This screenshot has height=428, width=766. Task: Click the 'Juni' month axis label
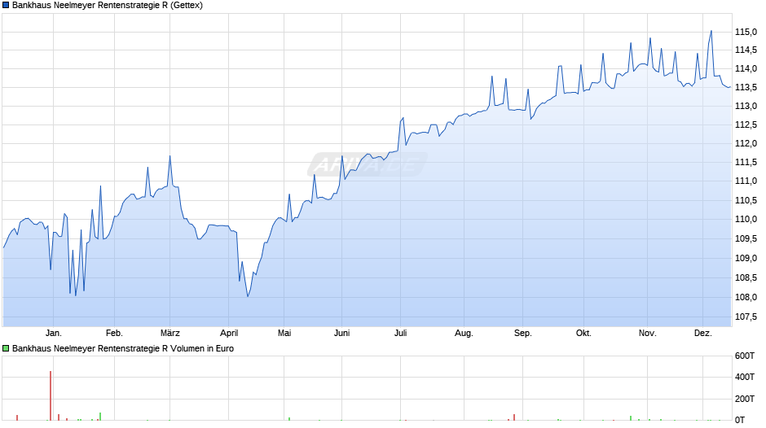click(342, 334)
